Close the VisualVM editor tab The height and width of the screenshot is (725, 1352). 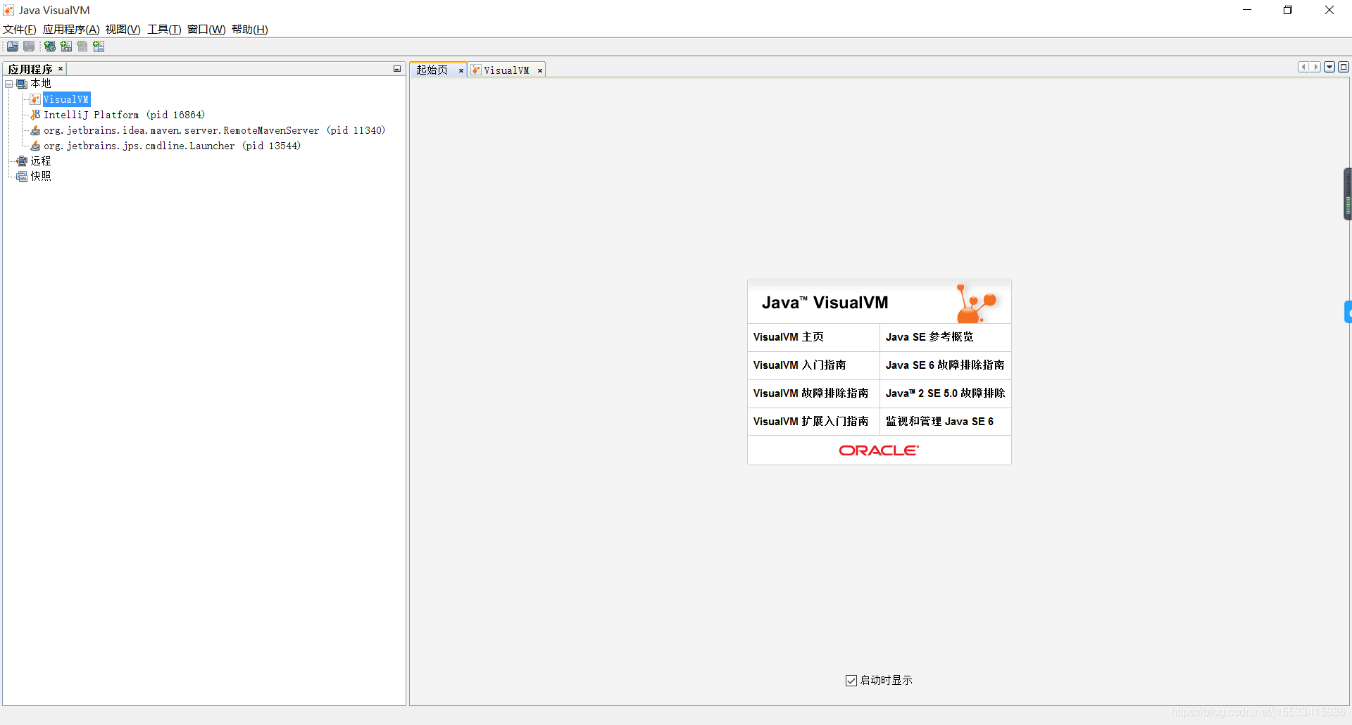tap(540, 70)
